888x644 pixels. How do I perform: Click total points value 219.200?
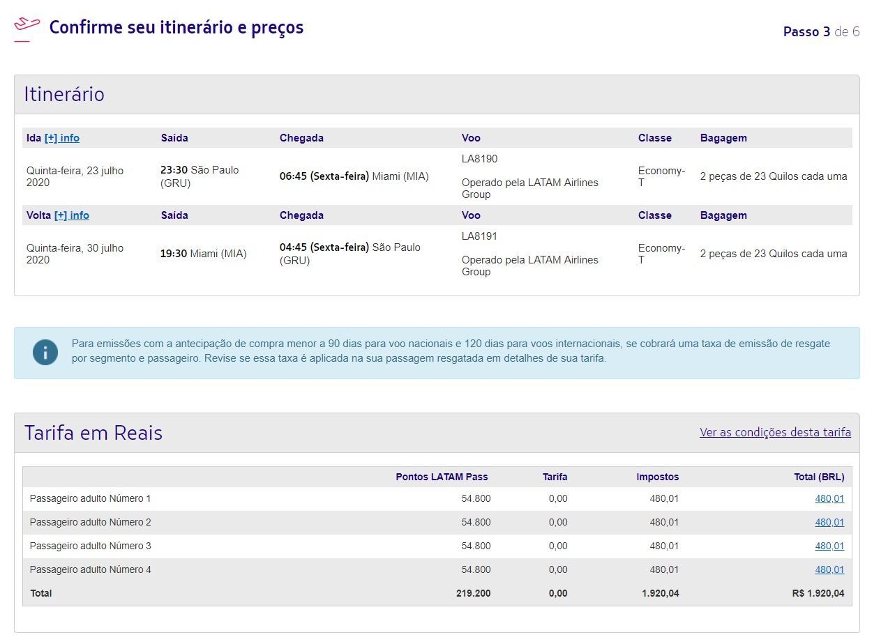coord(472,594)
